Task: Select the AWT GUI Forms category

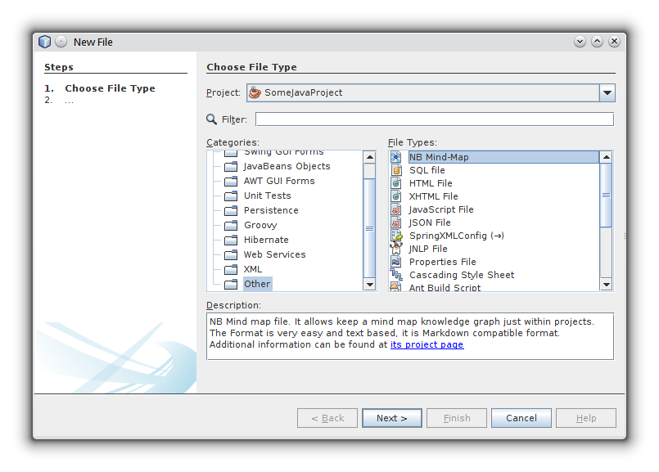Action: (x=279, y=181)
